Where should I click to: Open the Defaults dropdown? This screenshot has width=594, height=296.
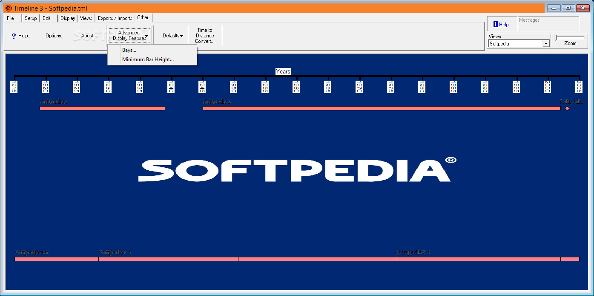172,36
